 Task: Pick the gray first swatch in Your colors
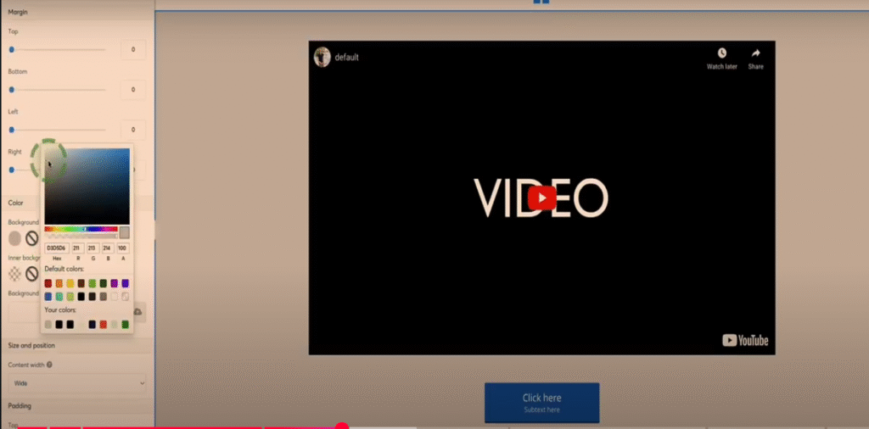pos(48,325)
